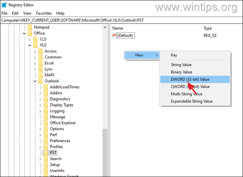
Task: Click the Registry Editor title icon
Action: pos(4,5)
